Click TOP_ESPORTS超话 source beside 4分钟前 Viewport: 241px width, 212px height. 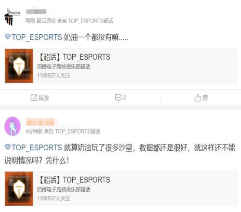point(78,132)
